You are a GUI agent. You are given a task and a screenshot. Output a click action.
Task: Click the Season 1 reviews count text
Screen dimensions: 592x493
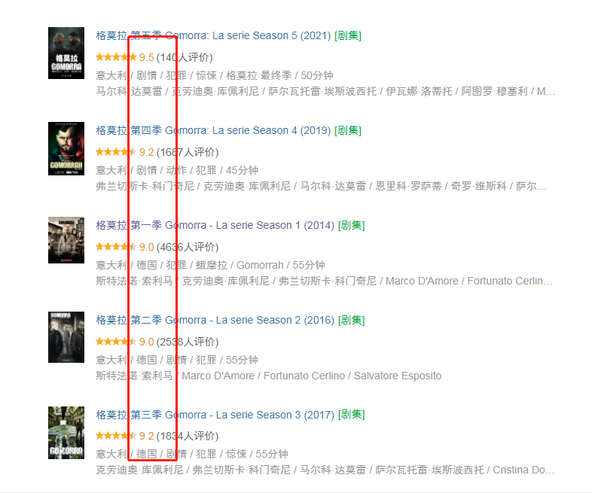point(188,247)
